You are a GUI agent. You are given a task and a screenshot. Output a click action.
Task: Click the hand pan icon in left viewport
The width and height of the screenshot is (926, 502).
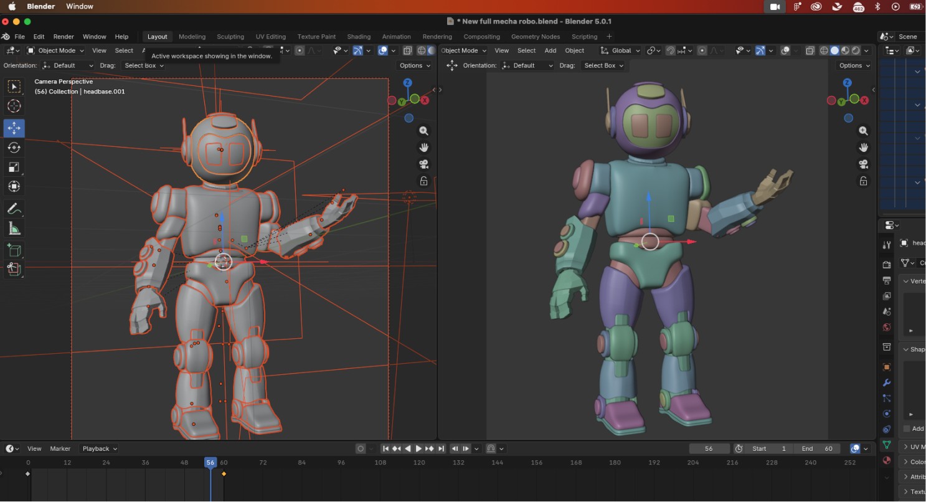coord(424,148)
